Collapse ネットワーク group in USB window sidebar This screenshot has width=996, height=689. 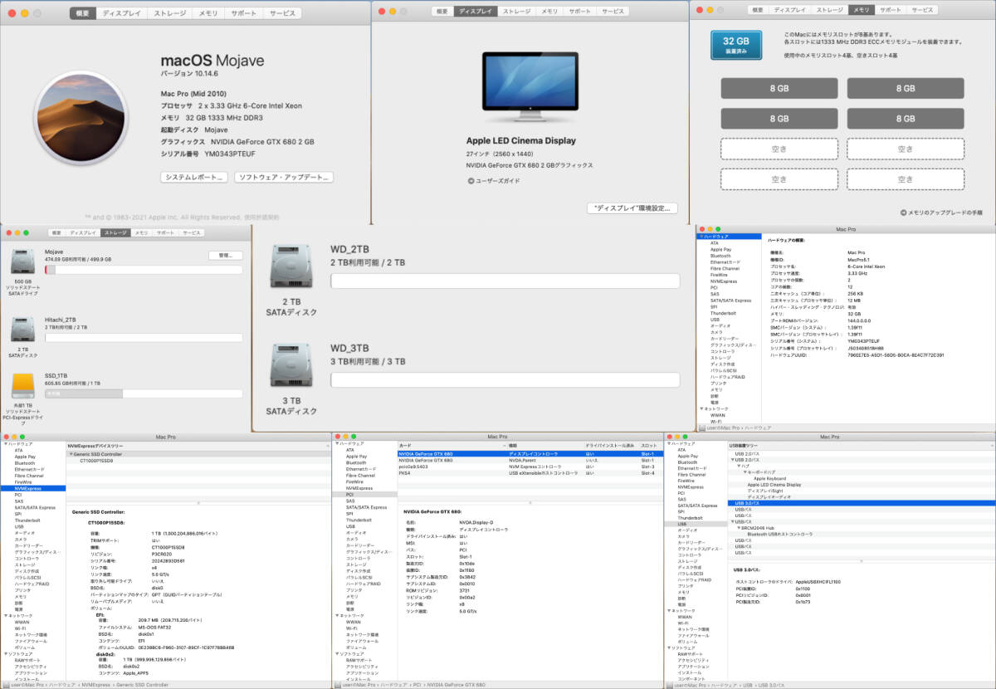pyautogui.click(x=667, y=609)
